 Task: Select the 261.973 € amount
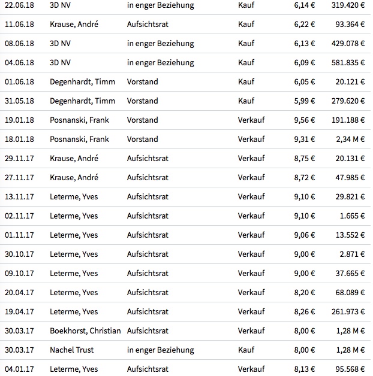tap(347, 311)
